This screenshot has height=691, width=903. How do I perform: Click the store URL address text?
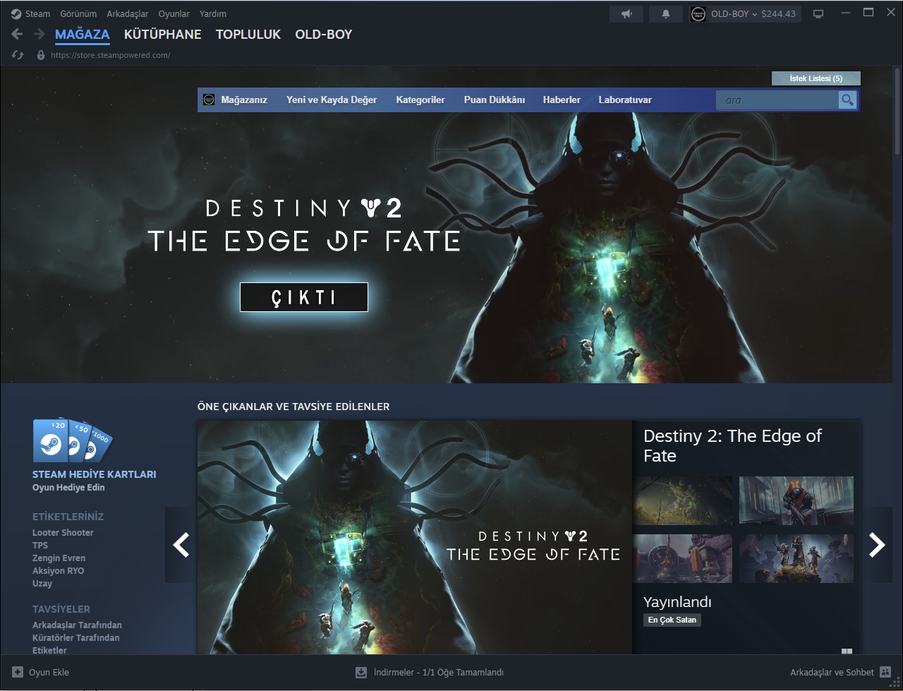pos(111,55)
